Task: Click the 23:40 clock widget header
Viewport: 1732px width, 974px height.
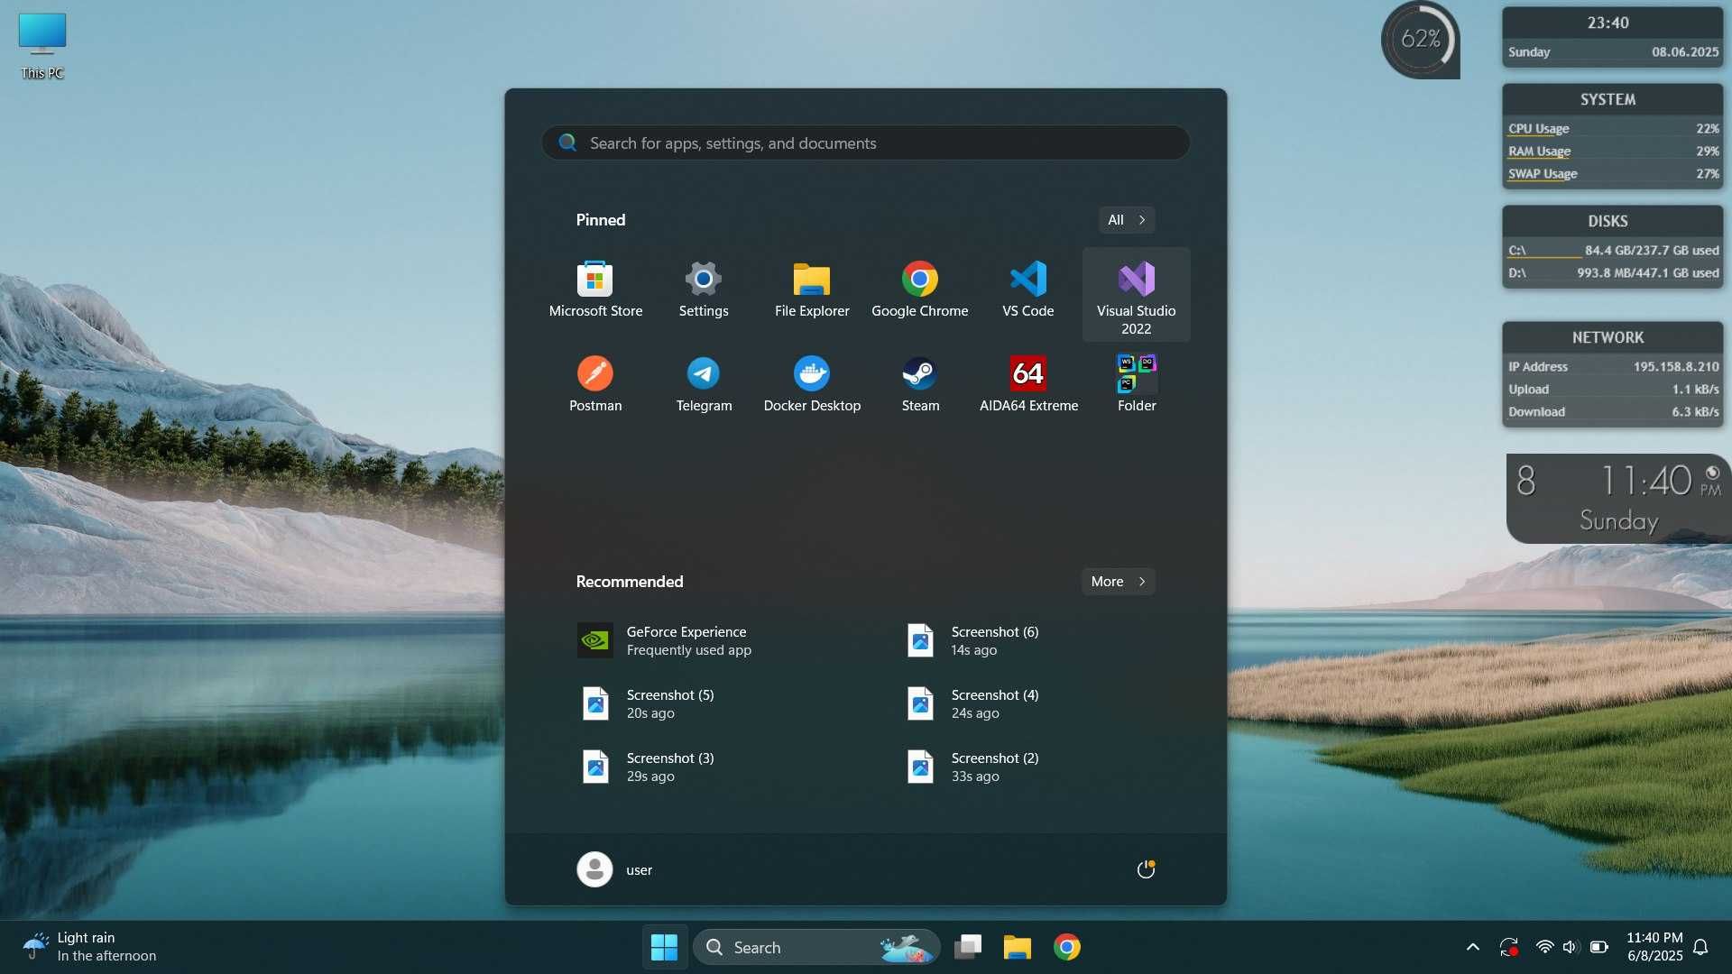Action: pos(1613,23)
